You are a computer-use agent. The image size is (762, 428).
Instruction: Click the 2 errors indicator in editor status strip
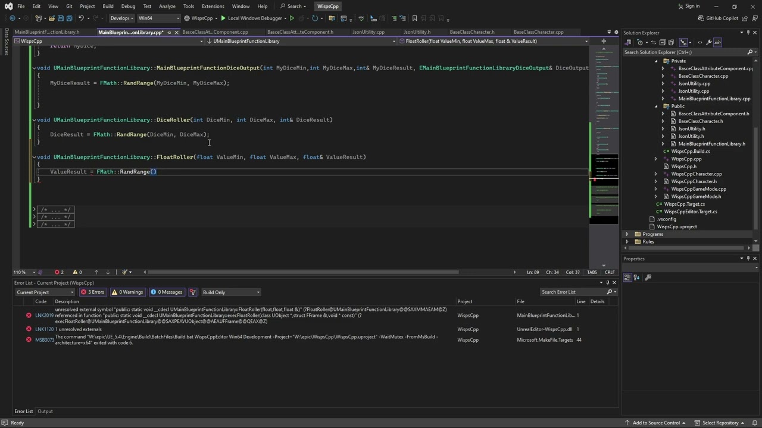pyautogui.click(x=59, y=272)
